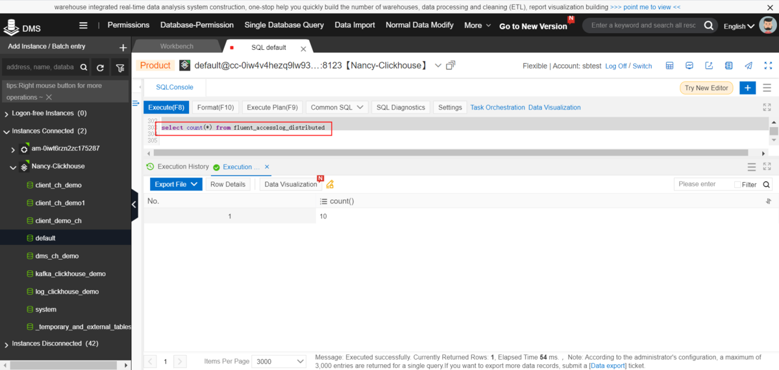Open the connection selector chevron

tap(438, 65)
